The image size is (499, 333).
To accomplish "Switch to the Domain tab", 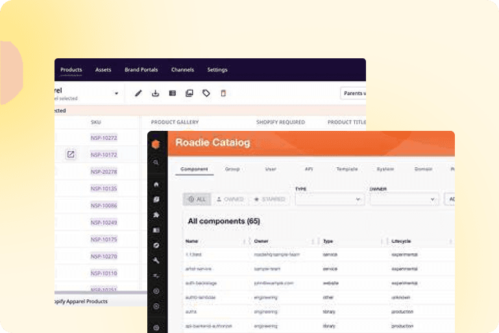I will point(424,169).
